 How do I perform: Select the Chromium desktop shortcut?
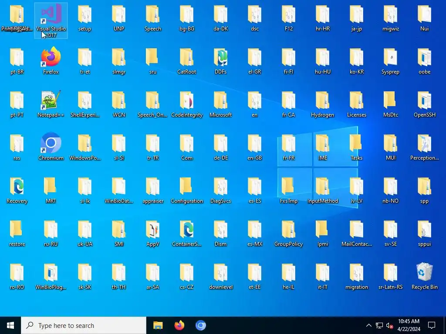pyautogui.click(x=51, y=147)
